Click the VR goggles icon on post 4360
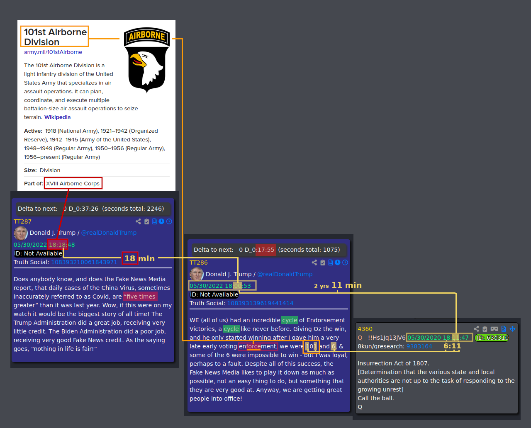The width and height of the screenshot is (531, 428). [x=494, y=329]
